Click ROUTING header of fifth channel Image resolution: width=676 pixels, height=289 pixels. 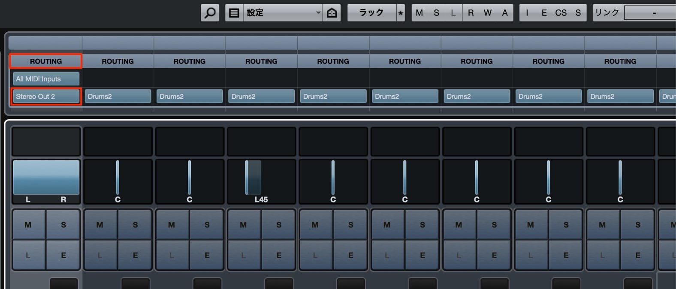[333, 61]
